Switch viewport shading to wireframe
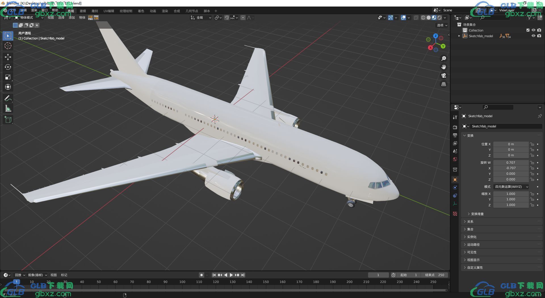Image resolution: width=545 pixels, height=298 pixels. (x=423, y=18)
